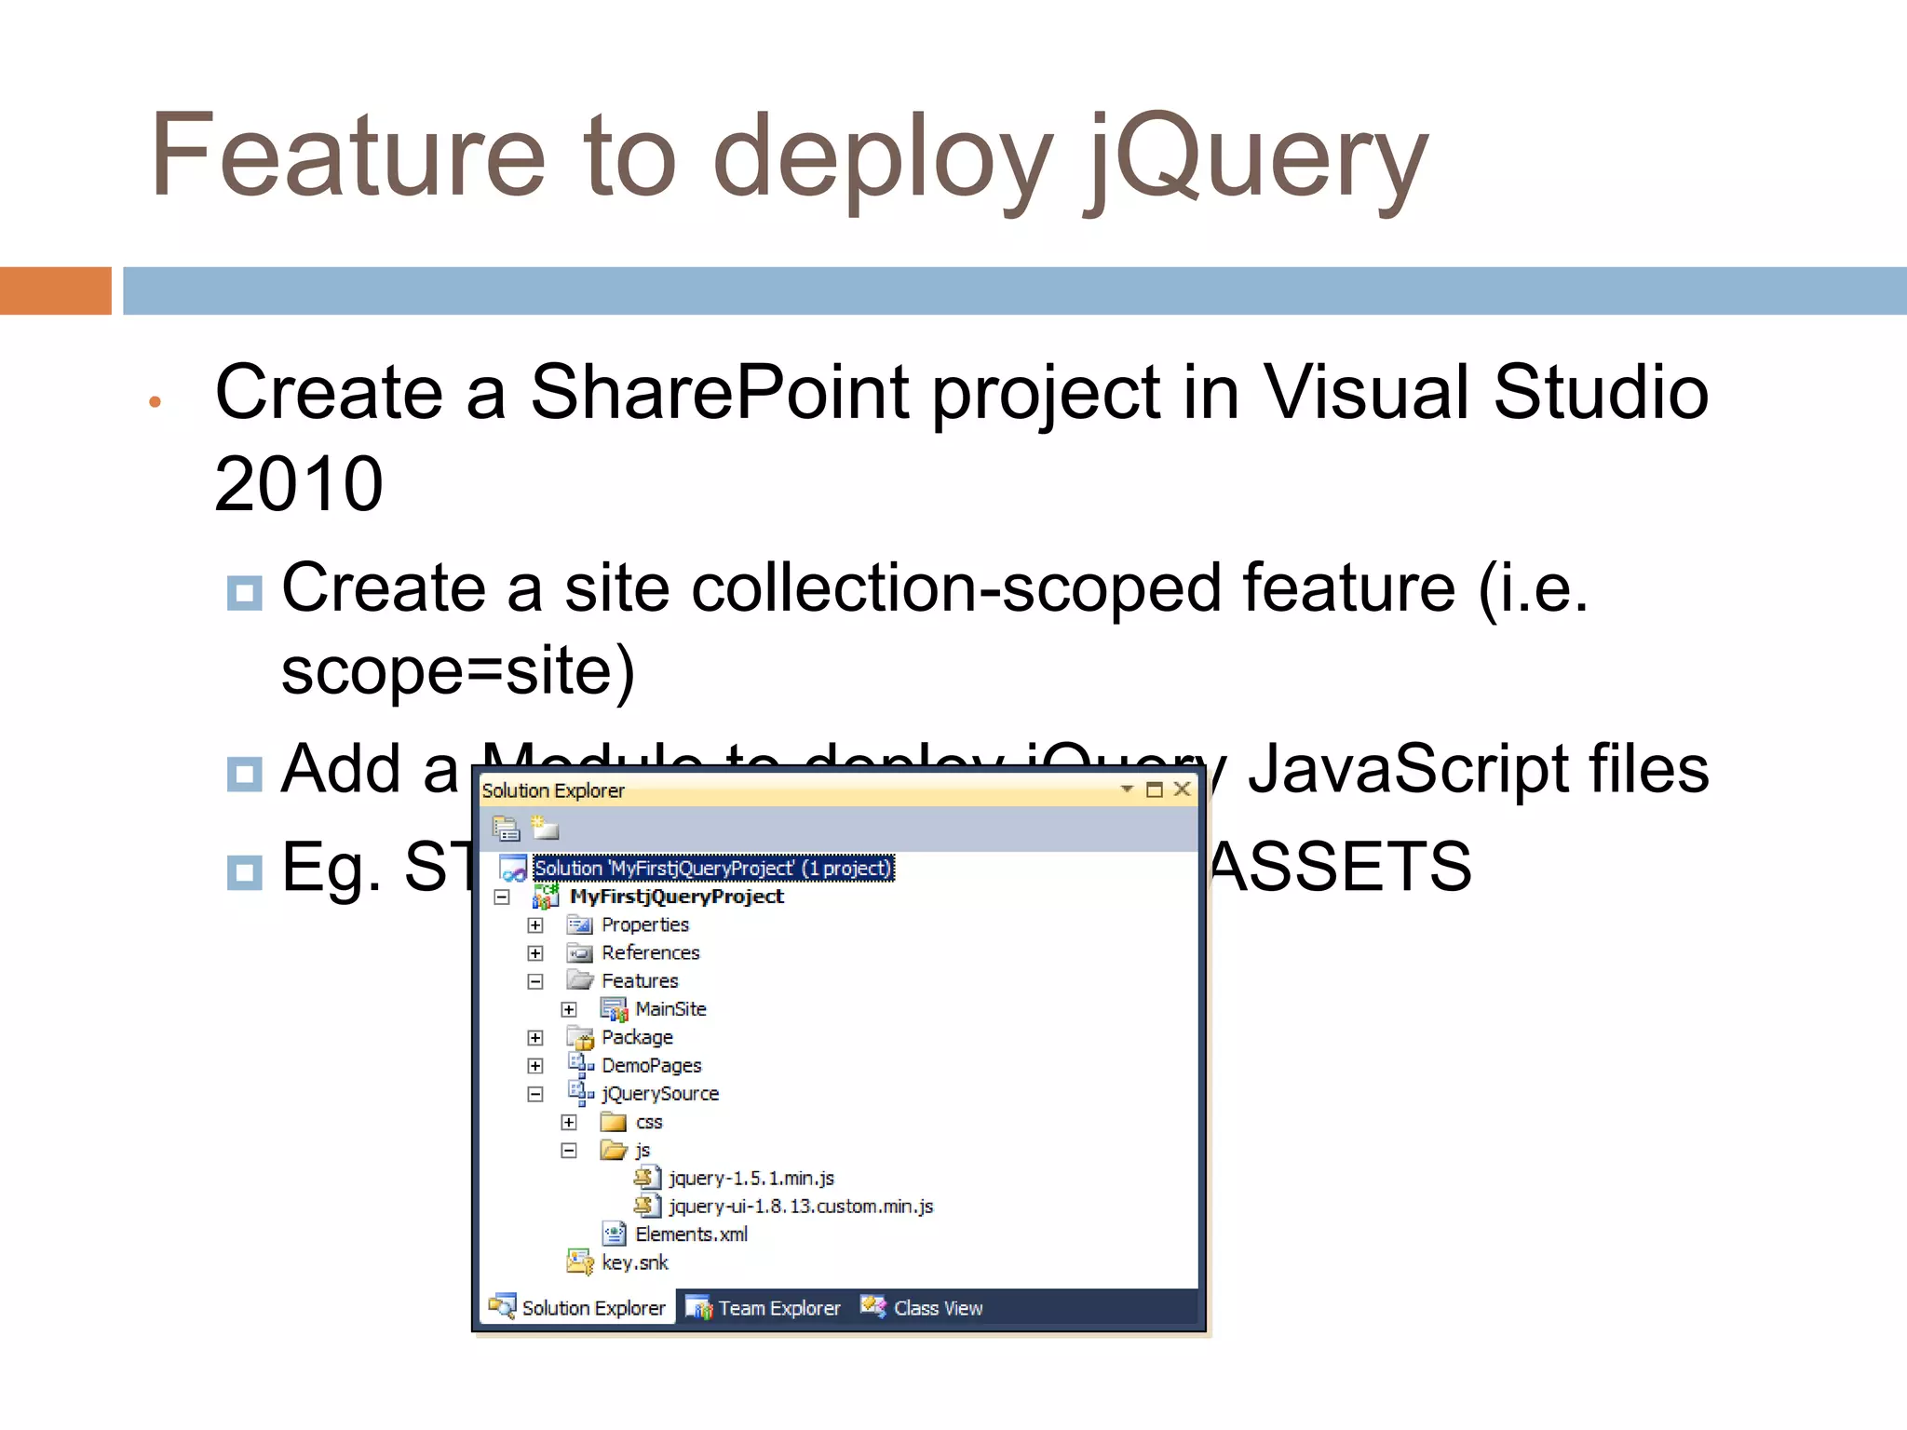Close the Solution Explorer panel

(1183, 789)
